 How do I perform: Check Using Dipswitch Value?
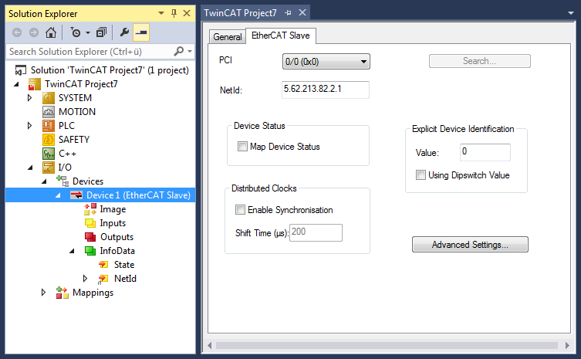421,174
